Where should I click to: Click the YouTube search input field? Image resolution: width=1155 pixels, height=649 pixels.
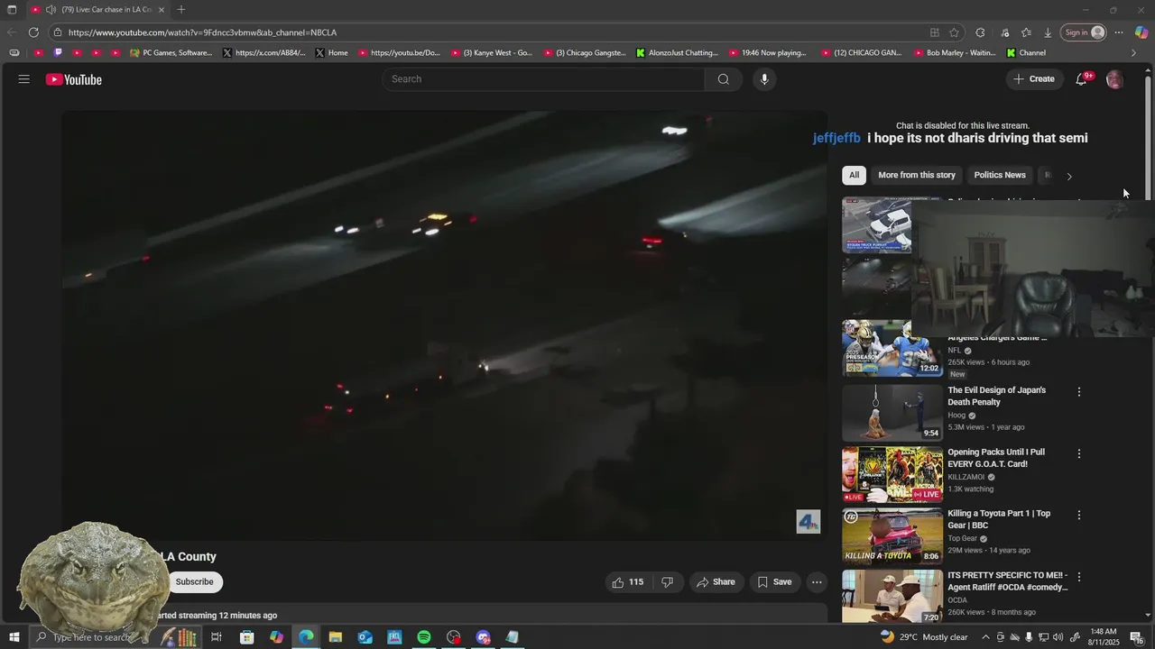pos(543,79)
